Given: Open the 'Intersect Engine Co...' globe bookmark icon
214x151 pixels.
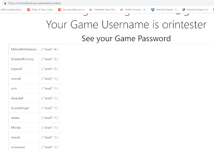Looking at the screenshot, I should 184,10.
